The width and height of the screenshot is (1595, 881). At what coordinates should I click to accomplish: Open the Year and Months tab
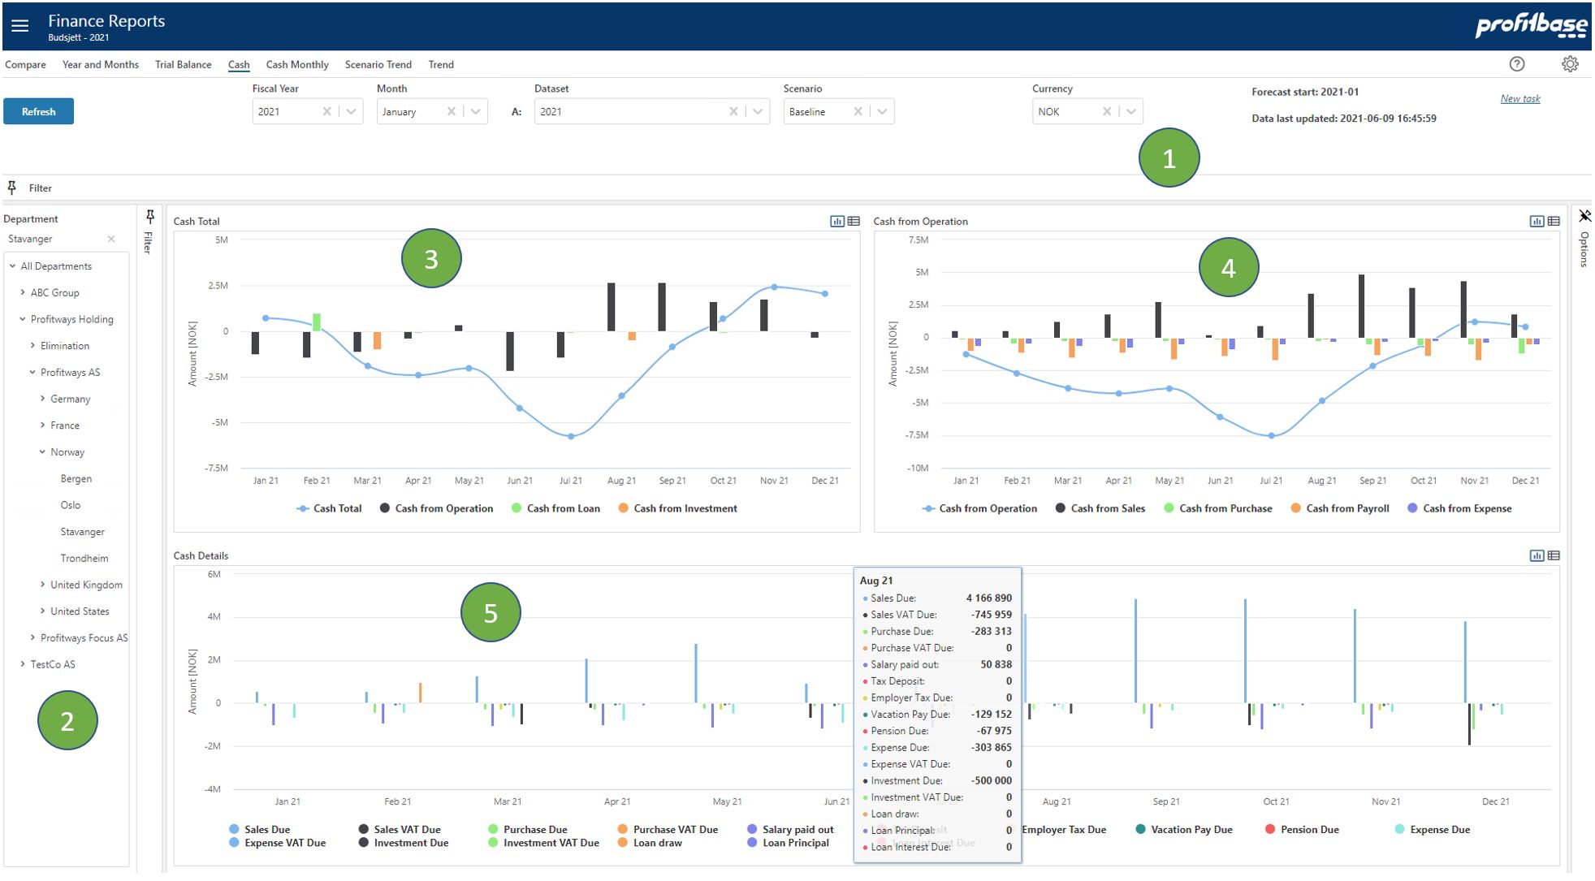[x=101, y=64]
